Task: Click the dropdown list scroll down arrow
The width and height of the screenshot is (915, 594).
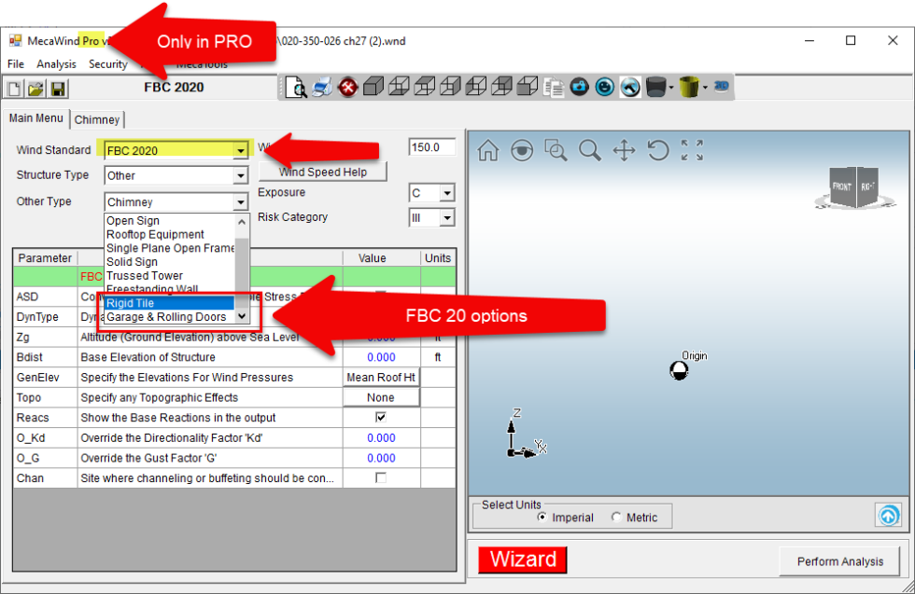Action: point(242,316)
